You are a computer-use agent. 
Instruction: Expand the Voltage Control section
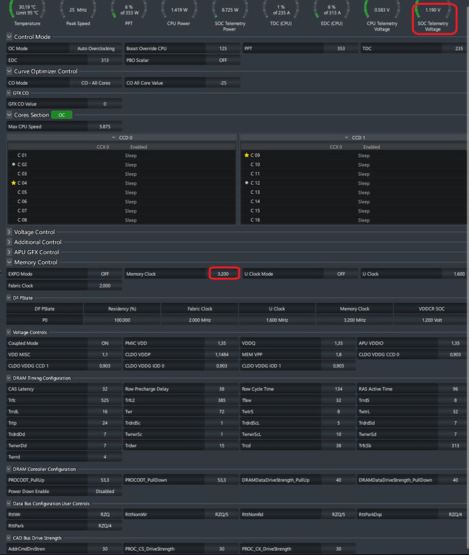tap(9, 232)
